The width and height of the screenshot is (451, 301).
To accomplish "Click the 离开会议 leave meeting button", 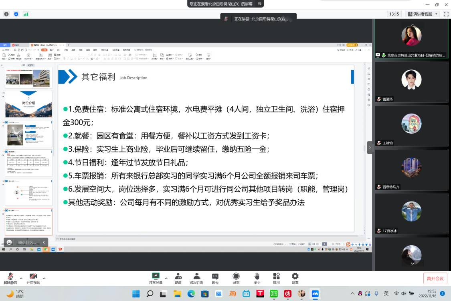I will (435, 279).
